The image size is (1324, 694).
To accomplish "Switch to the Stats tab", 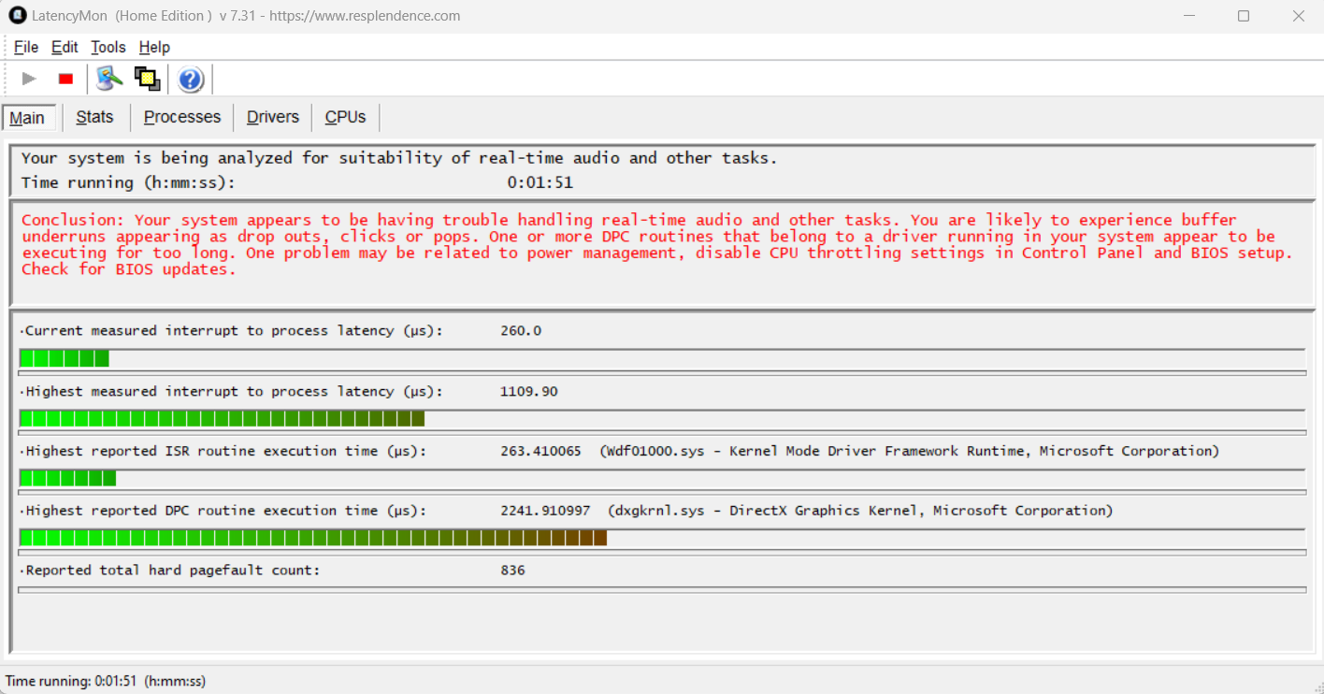I will tap(94, 117).
